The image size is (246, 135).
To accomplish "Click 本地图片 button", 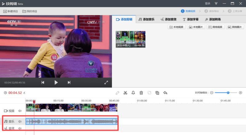I will pyautogui.click(x=196, y=27).
